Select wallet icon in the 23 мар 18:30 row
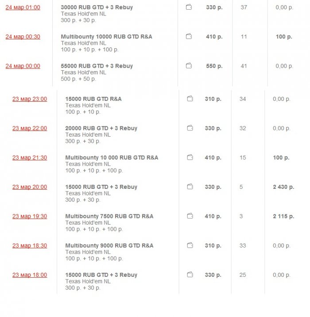This screenshot has width=310, height=317. [x=190, y=245]
